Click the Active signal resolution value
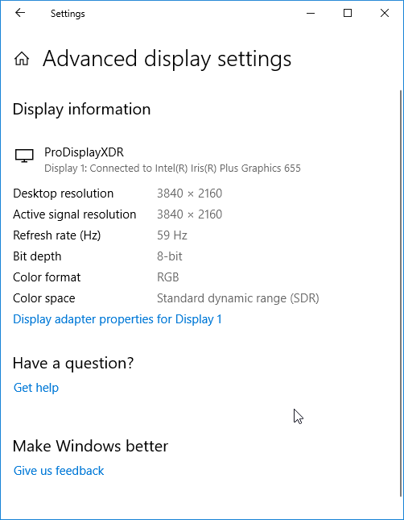This screenshot has width=404, height=520. (x=189, y=214)
